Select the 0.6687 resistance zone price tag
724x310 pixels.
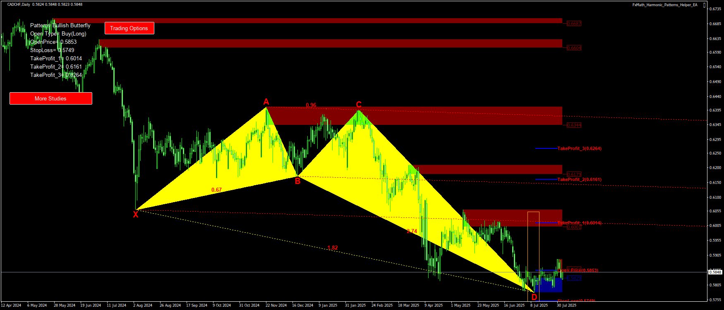[x=574, y=24]
